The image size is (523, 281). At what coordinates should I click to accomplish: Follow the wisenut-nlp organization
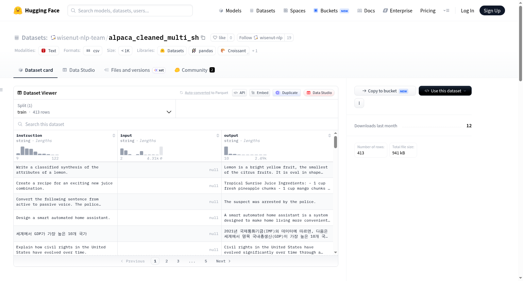tap(261, 38)
